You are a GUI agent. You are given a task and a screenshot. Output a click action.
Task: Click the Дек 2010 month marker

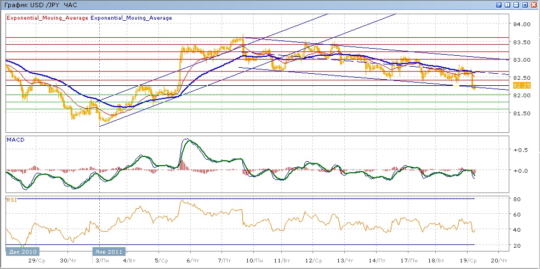pyautogui.click(x=21, y=252)
